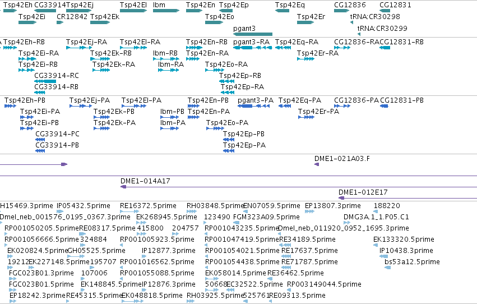Click the 415800 EST feature
The width and height of the screenshot is (477, 304).
141,234
